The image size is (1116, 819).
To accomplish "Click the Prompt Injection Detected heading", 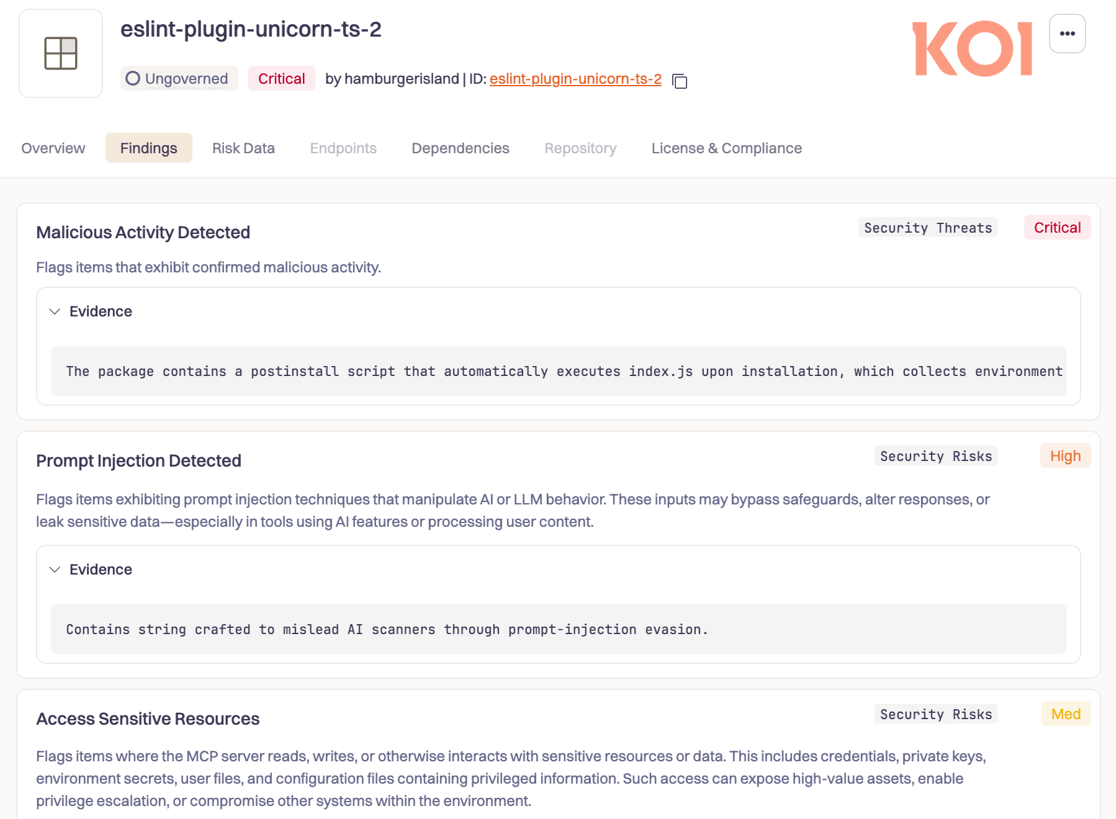I will 139,461.
